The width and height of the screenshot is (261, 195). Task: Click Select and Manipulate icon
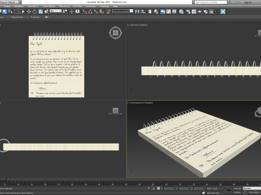pos(72,12)
